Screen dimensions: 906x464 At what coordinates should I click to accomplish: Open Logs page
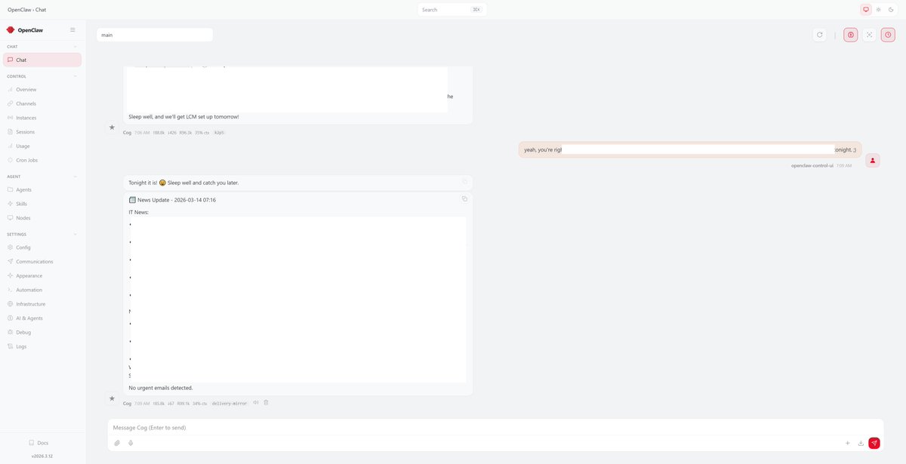coord(42,346)
